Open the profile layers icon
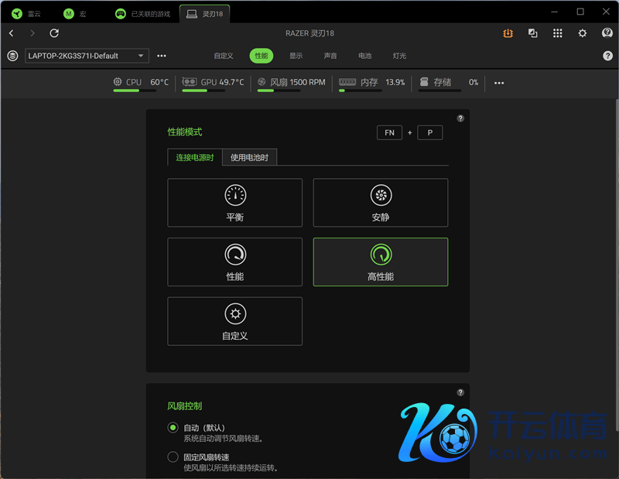Image resolution: width=619 pixels, height=479 pixels. click(x=12, y=56)
